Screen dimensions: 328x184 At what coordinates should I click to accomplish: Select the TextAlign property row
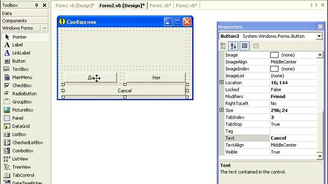tap(270, 145)
